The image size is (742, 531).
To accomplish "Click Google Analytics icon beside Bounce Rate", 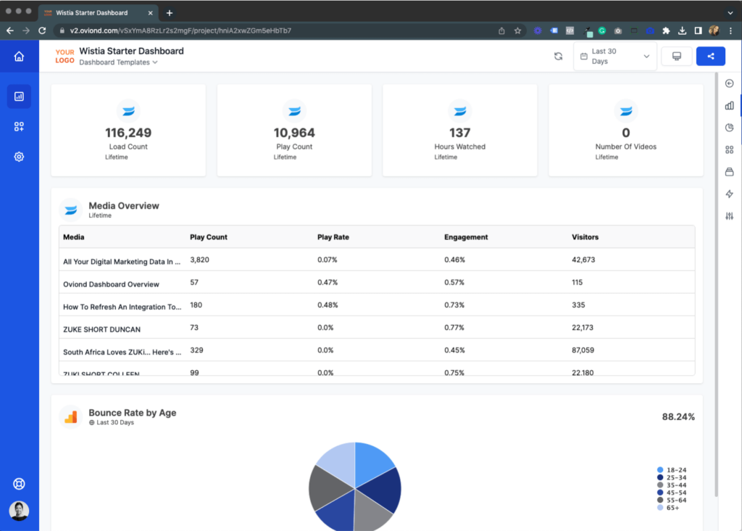I will [71, 417].
